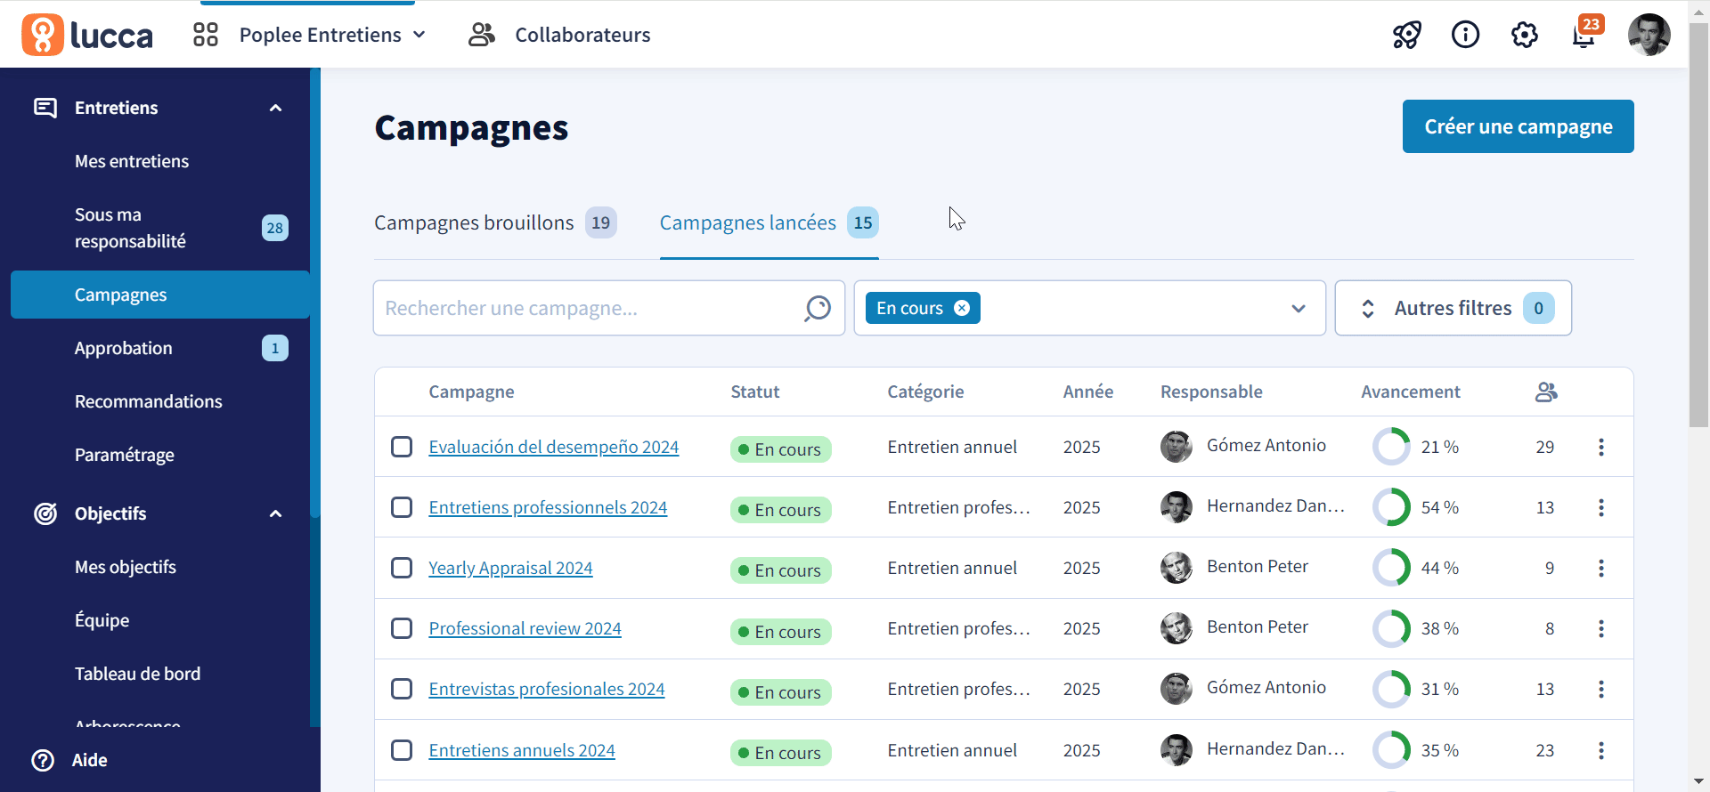Click the 44 % progress ring
The height and width of the screenshot is (792, 1710).
coord(1391,568)
